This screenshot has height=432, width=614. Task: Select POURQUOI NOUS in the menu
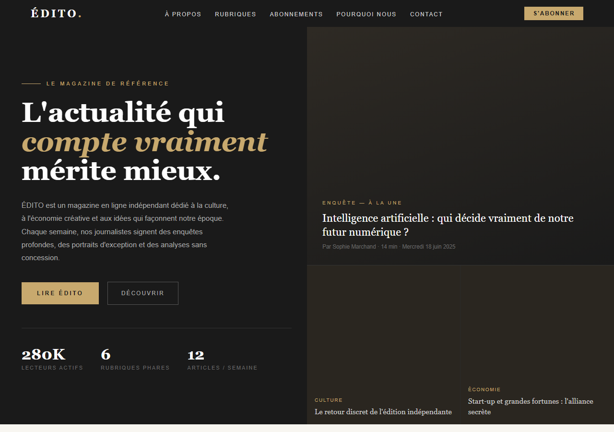coord(366,14)
